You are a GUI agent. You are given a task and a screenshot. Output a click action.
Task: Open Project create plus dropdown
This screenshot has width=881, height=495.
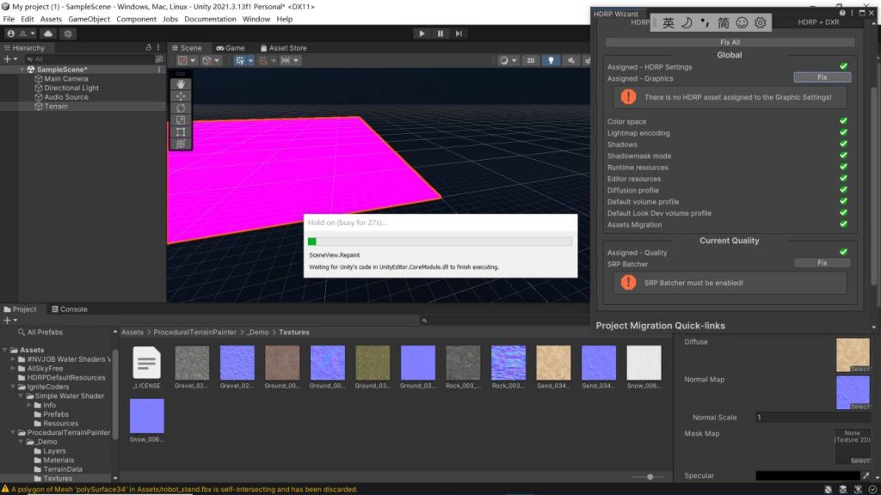click(10, 321)
